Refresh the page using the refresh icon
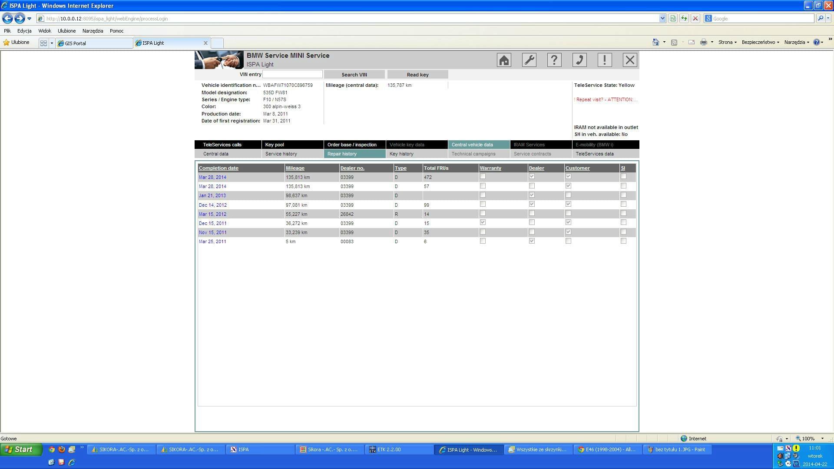This screenshot has width=834, height=469. (x=684, y=18)
